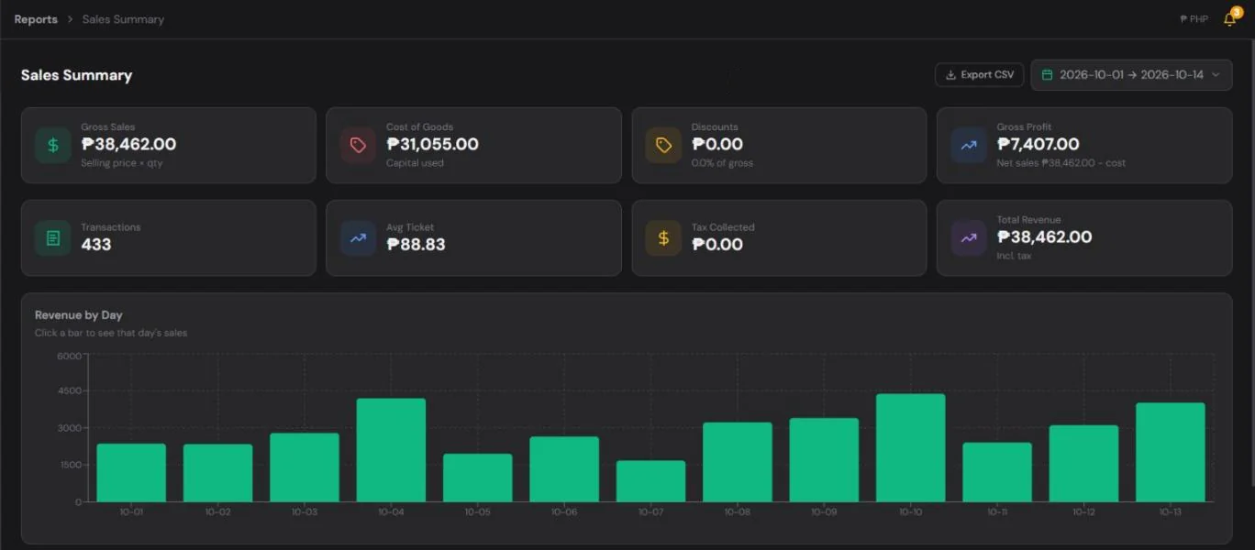The width and height of the screenshot is (1255, 550).
Task: Click the green receipt Transactions icon
Action: tap(53, 238)
